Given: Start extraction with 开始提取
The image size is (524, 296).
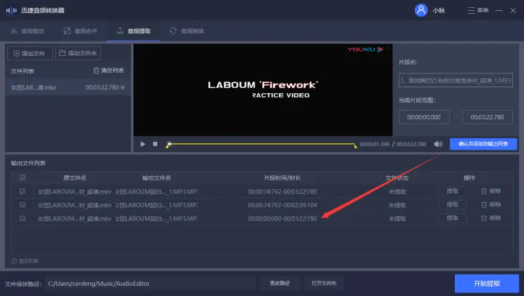Looking at the screenshot, I should (x=487, y=284).
